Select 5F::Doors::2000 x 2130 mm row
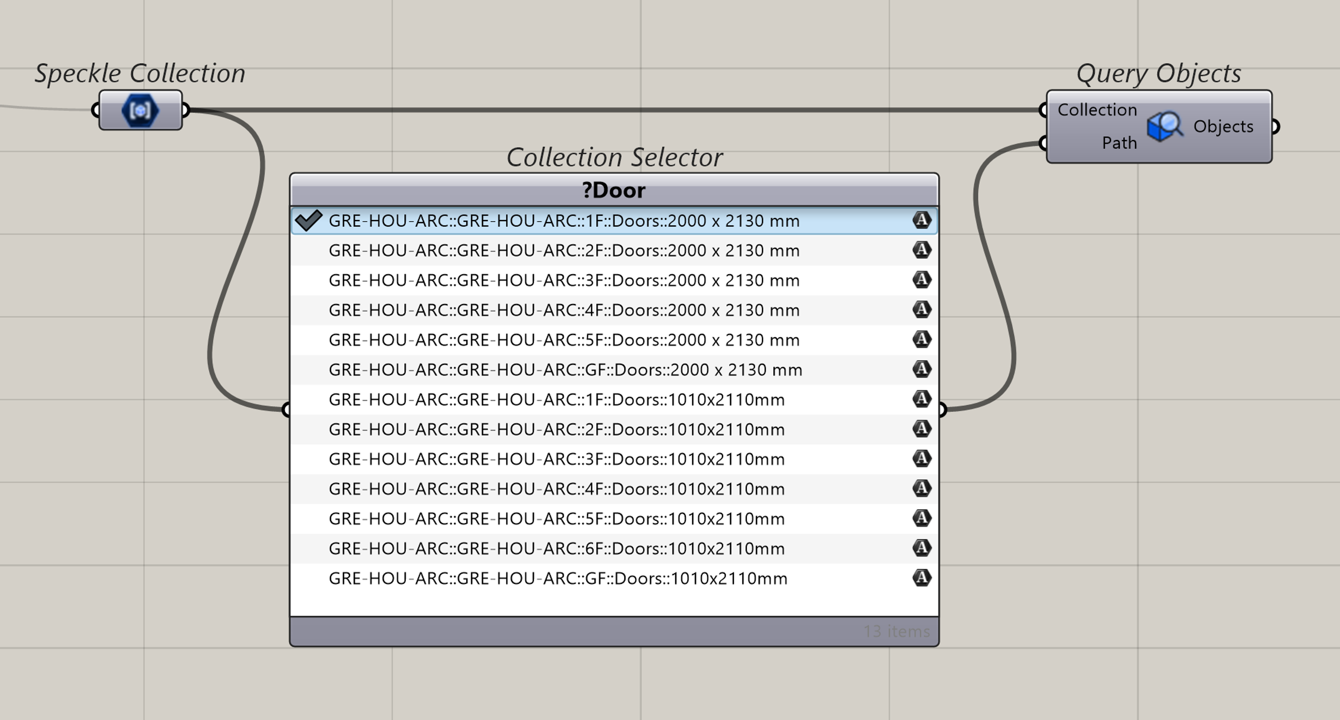1340x720 pixels. click(614, 340)
